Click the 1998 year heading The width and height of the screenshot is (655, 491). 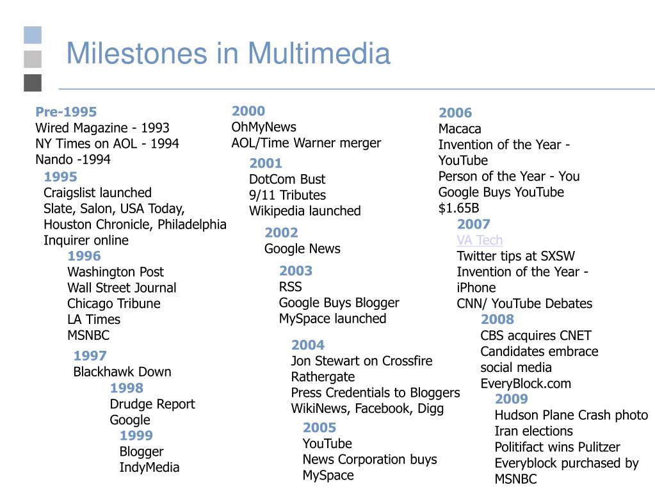(x=127, y=388)
